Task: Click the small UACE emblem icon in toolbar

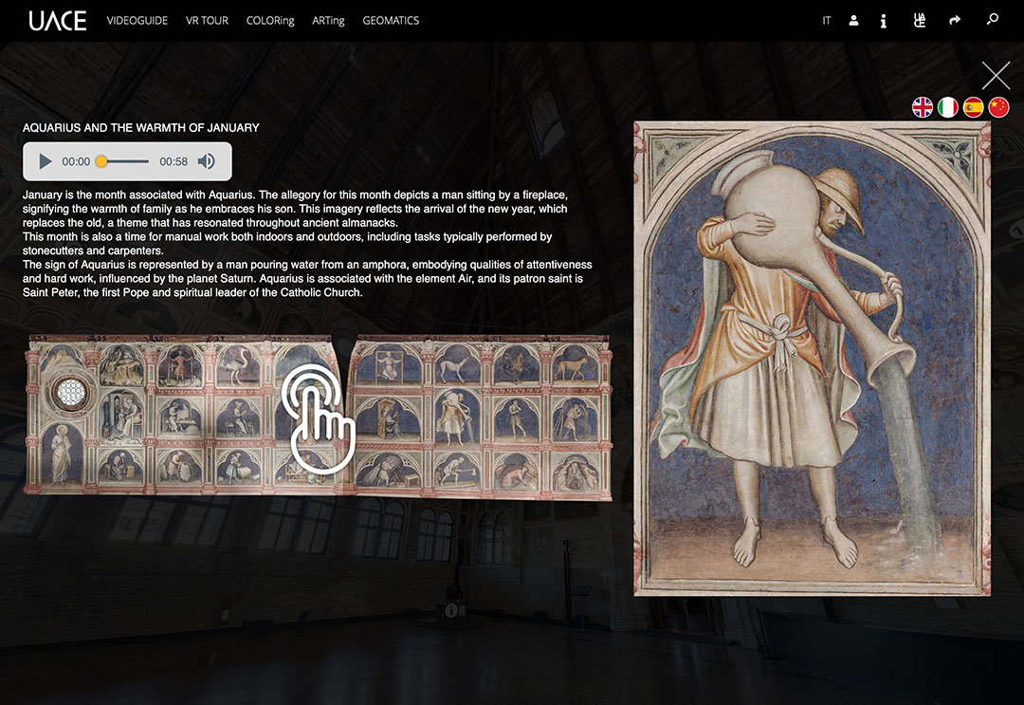Action: (919, 20)
